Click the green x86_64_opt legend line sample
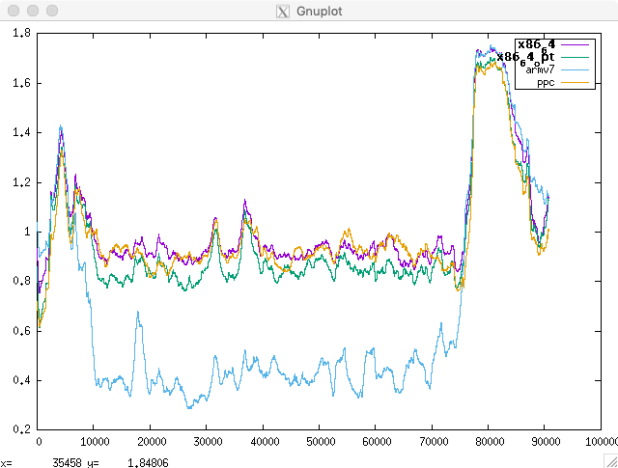 click(x=575, y=57)
